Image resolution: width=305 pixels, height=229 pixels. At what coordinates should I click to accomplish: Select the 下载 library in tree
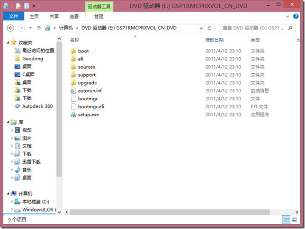pos(23,154)
